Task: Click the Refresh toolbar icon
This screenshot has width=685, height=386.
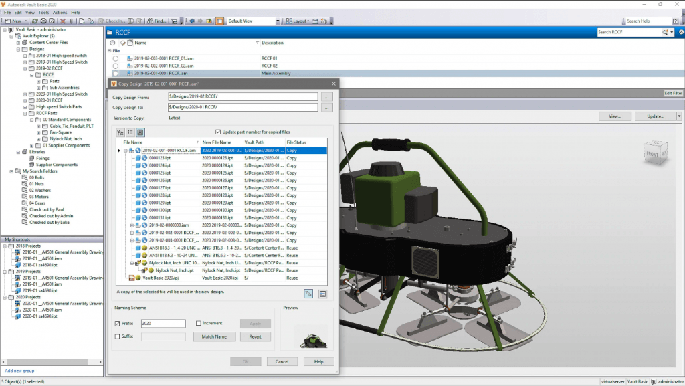Action: [x=35, y=21]
